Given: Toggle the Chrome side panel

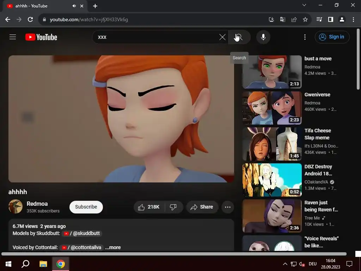Looking at the screenshot, I should click(331, 20).
